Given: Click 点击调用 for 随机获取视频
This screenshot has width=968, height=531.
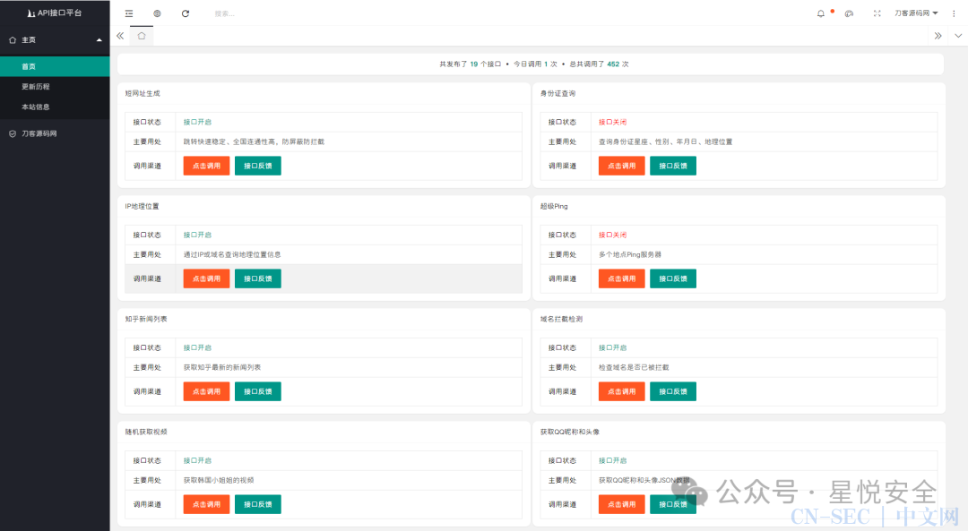Looking at the screenshot, I should [206, 504].
